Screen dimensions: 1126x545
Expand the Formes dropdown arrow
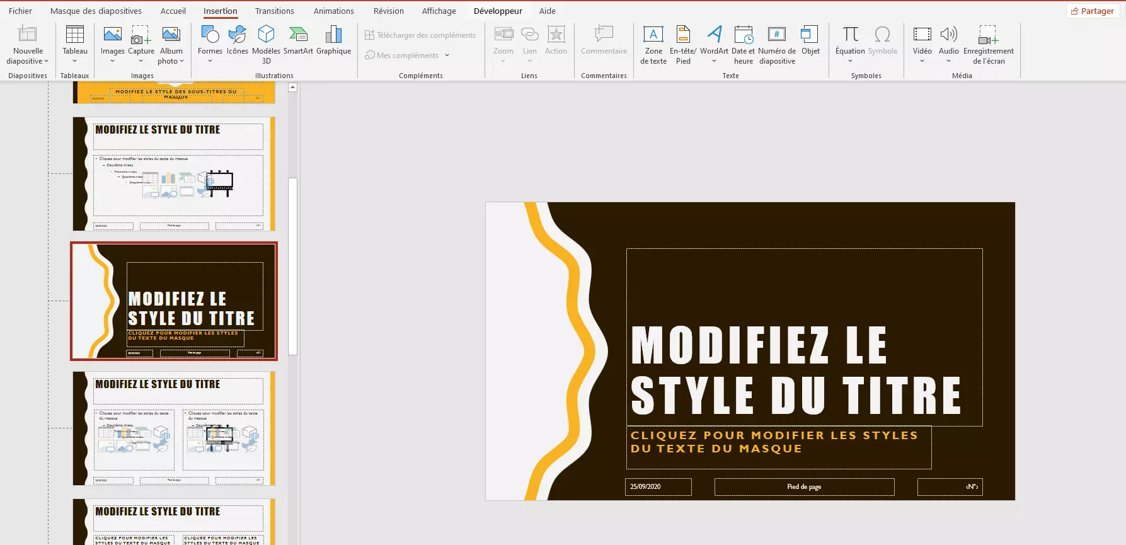click(x=210, y=61)
